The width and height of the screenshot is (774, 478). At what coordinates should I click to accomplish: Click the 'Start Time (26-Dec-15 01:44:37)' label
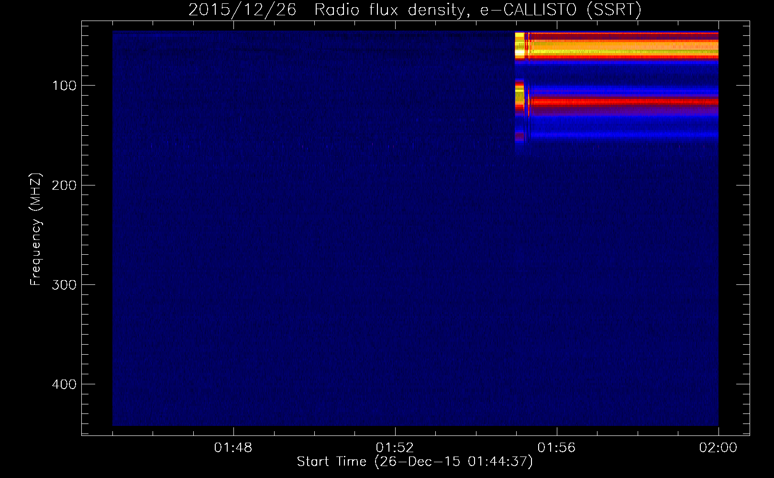pos(415,462)
